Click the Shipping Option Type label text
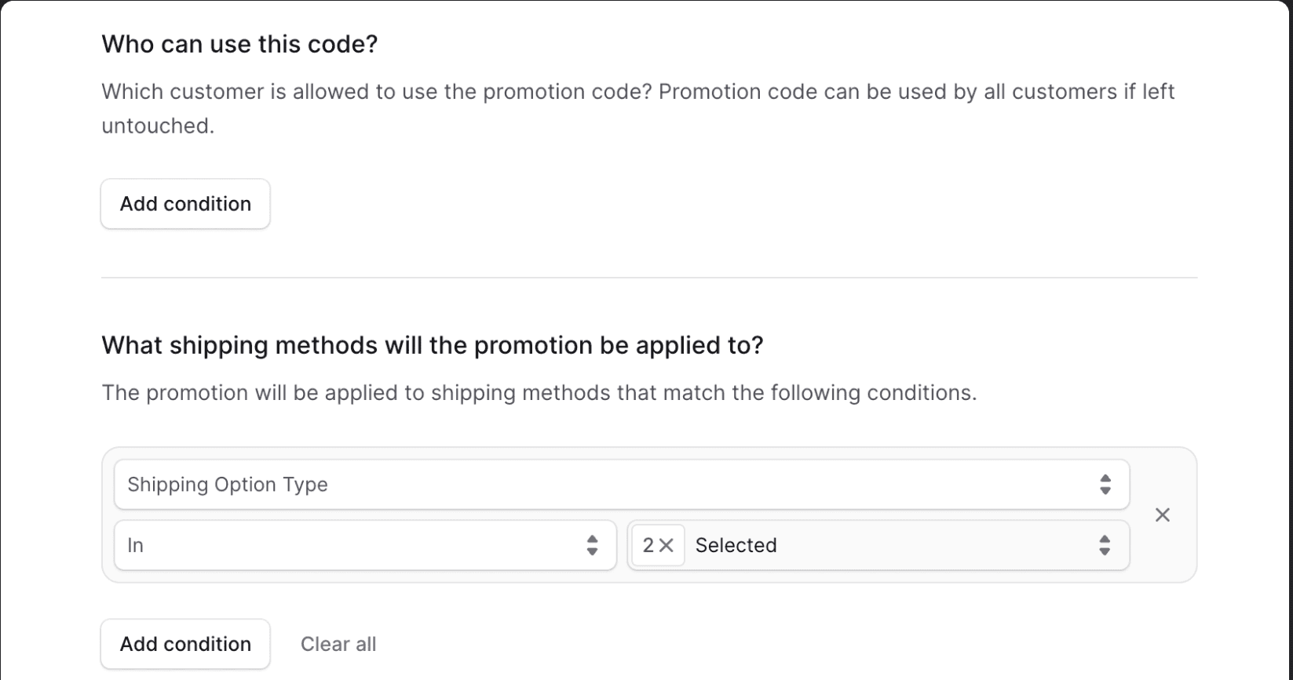This screenshot has height=680, width=1293. point(228,485)
